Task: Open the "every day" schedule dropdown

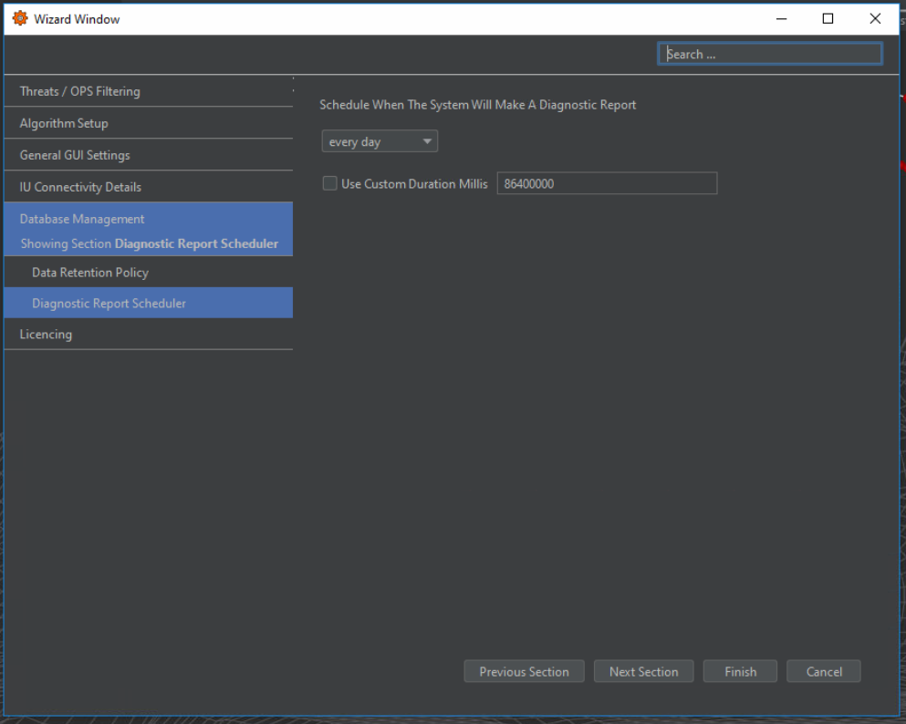Action: [x=380, y=142]
